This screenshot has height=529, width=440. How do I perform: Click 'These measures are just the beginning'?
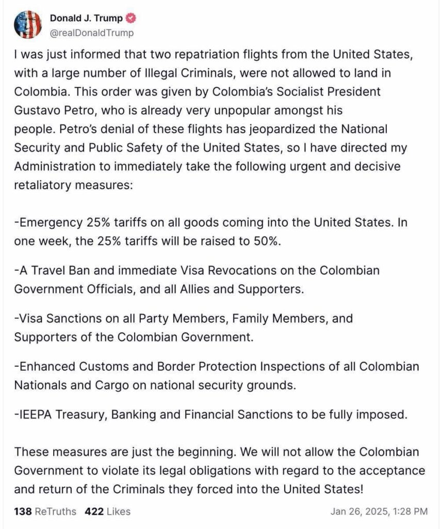coord(125,452)
